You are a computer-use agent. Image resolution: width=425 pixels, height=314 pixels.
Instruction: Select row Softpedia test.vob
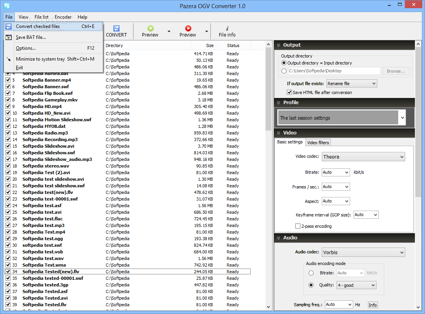pyautogui.click(x=128, y=252)
